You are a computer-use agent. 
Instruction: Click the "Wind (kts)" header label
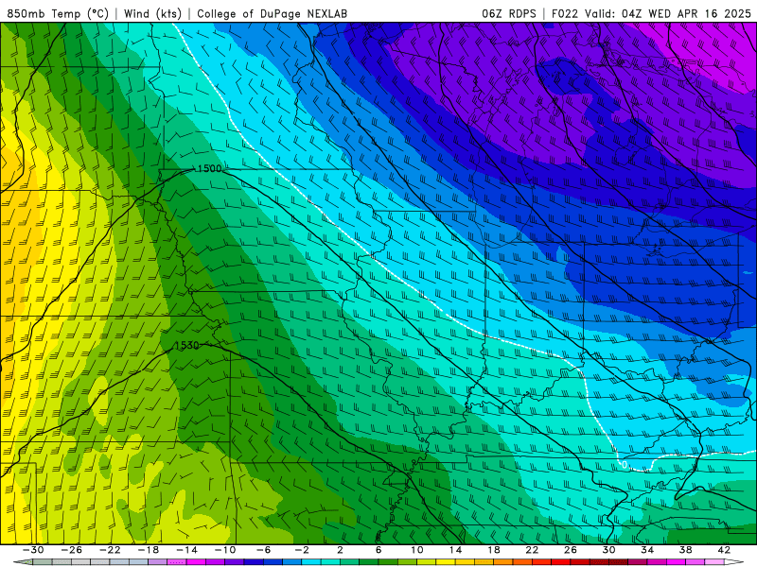(x=152, y=14)
